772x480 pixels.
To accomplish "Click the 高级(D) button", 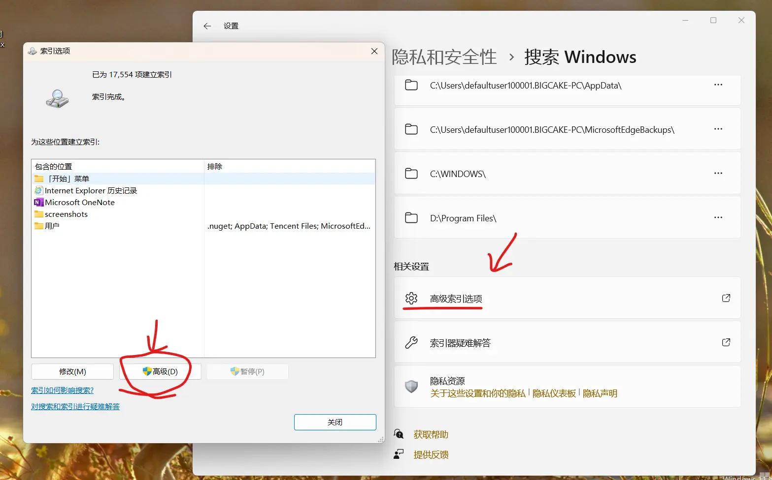I will click(160, 372).
